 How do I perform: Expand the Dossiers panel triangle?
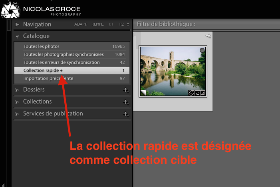coord(17,90)
